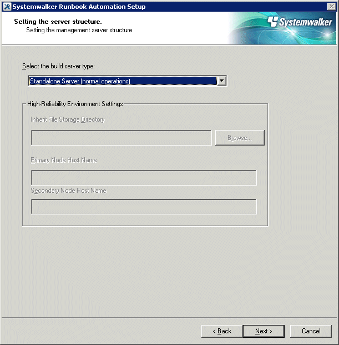Click the Browse... button
The width and height of the screenshot is (339, 345).
[240, 138]
